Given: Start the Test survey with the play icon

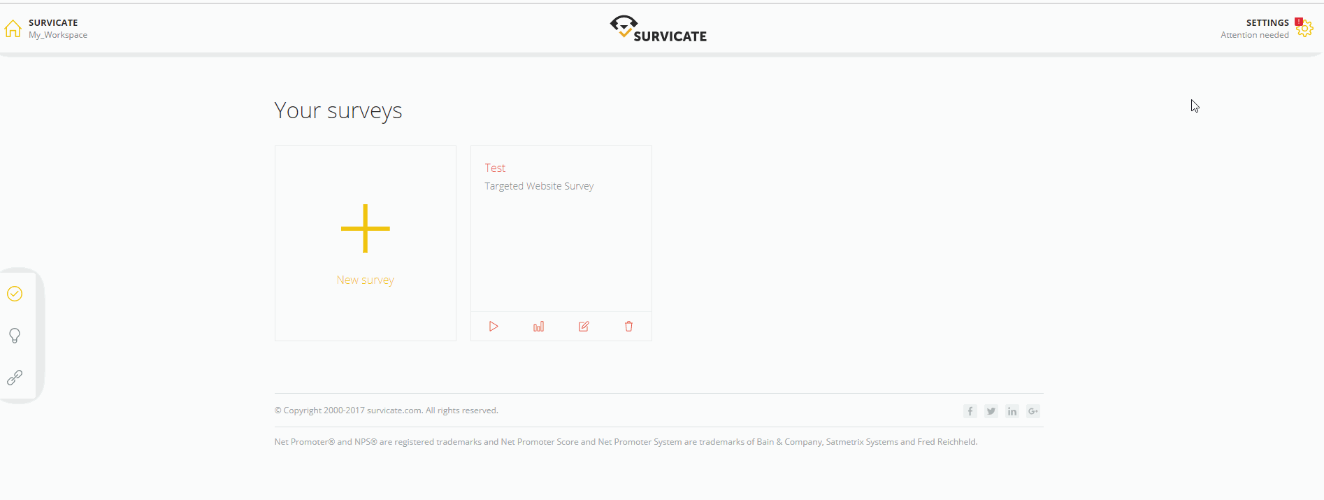Looking at the screenshot, I should [x=494, y=327].
